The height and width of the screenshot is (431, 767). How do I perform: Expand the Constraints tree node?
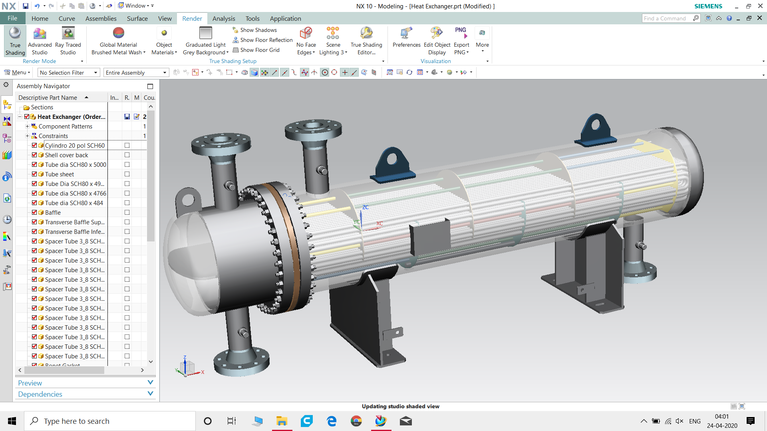(x=27, y=136)
